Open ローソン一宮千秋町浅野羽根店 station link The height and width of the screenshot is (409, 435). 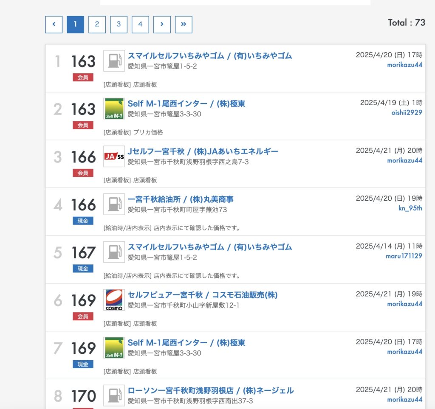[x=211, y=390]
